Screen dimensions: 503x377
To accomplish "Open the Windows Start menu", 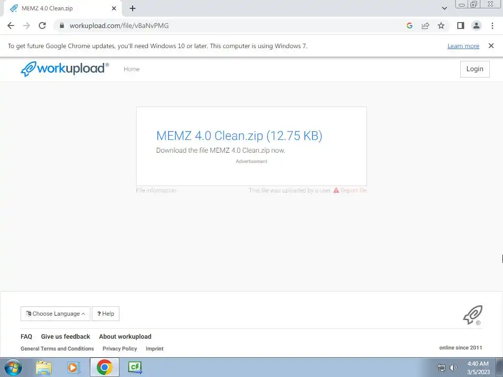I will (x=13, y=367).
